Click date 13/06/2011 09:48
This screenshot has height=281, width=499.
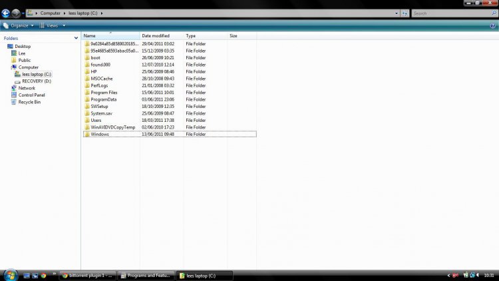[x=158, y=134]
